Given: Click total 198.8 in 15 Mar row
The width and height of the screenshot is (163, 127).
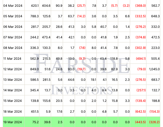Looking at the screenshot, I should [156, 101].
